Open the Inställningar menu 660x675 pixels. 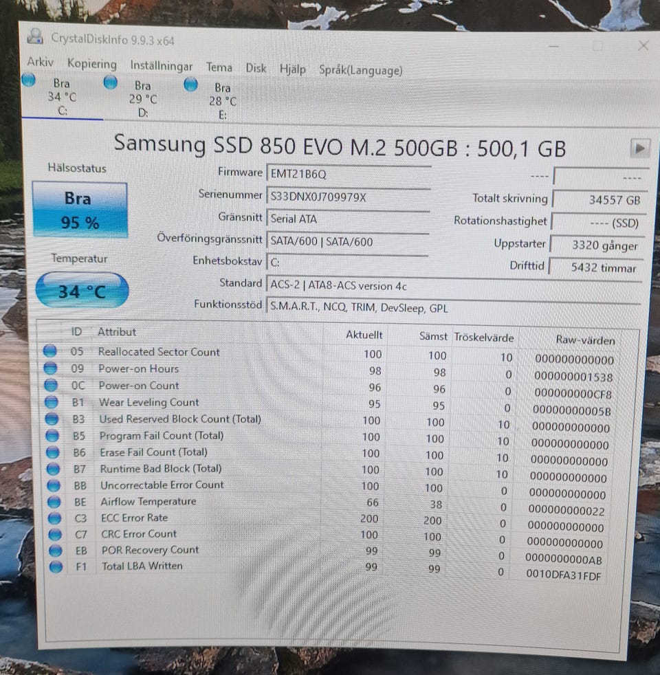pyautogui.click(x=162, y=66)
